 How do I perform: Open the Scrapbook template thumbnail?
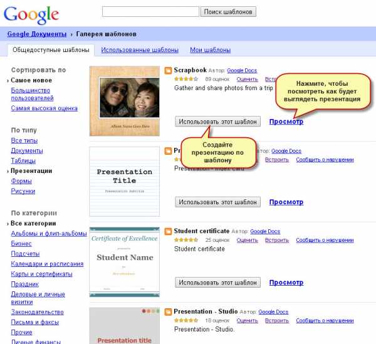click(125, 101)
